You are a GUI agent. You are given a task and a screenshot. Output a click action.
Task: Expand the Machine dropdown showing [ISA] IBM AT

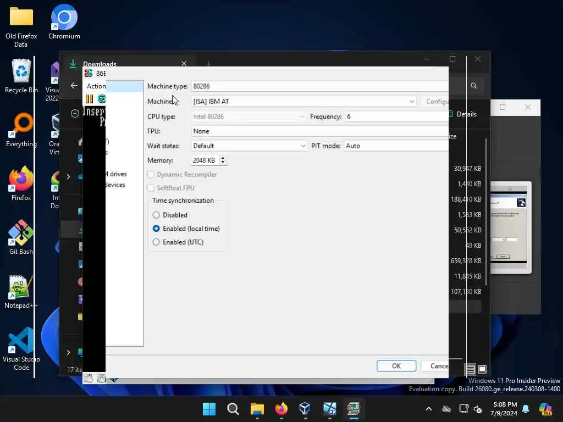pos(303,102)
